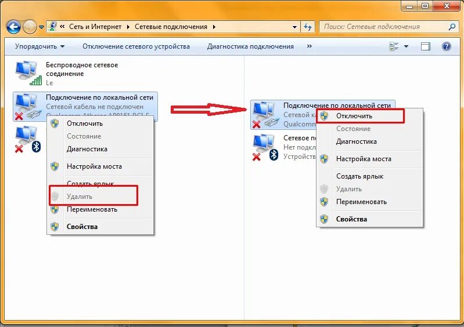Click the Refresh button beside address bar
Viewport: 464px width, 327px height.
coord(308,27)
